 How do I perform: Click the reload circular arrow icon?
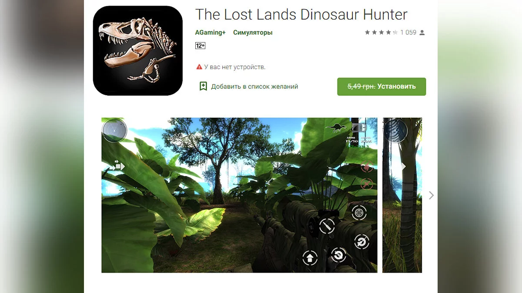[x=338, y=255]
